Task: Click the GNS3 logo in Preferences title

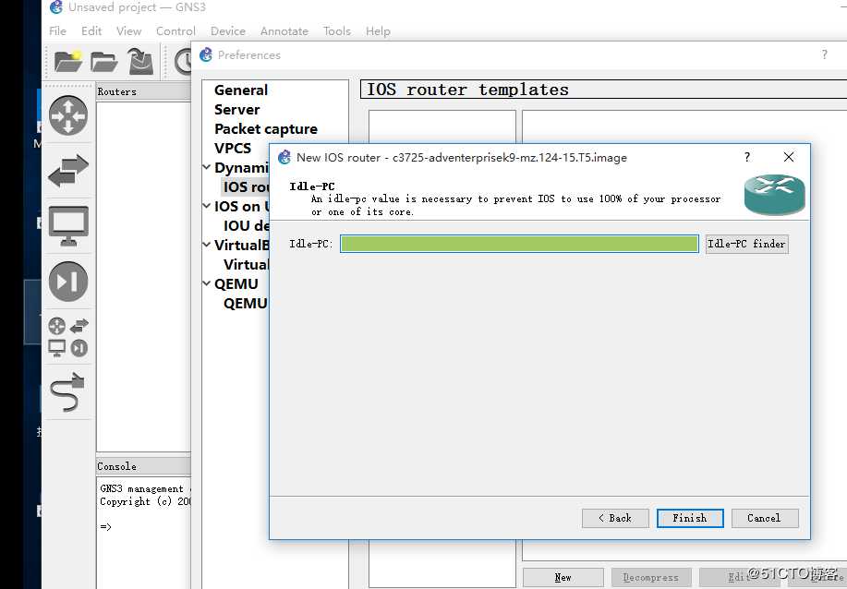Action: point(206,54)
